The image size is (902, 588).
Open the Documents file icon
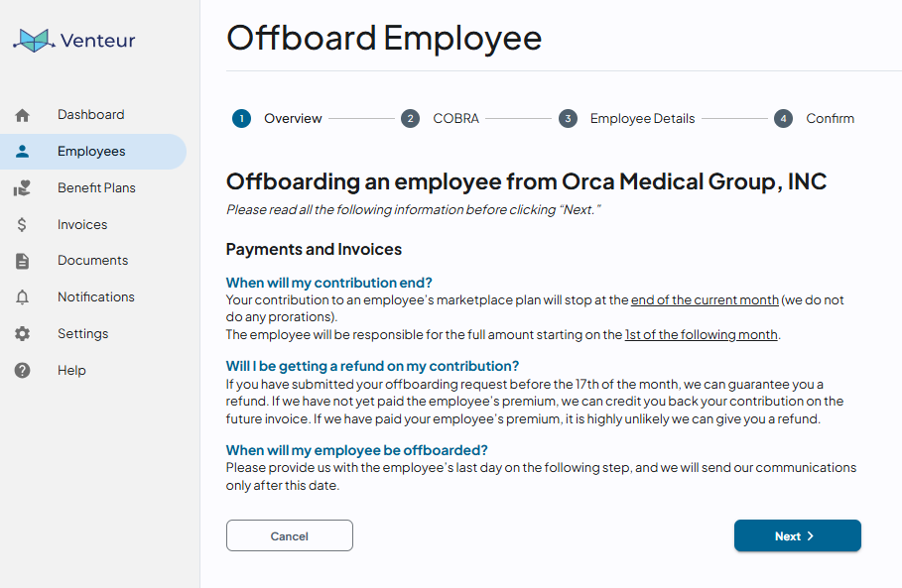[22, 261]
